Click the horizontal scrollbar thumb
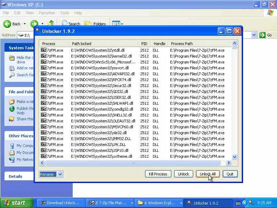This screenshot has width=277, height=208. coord(133,163)
